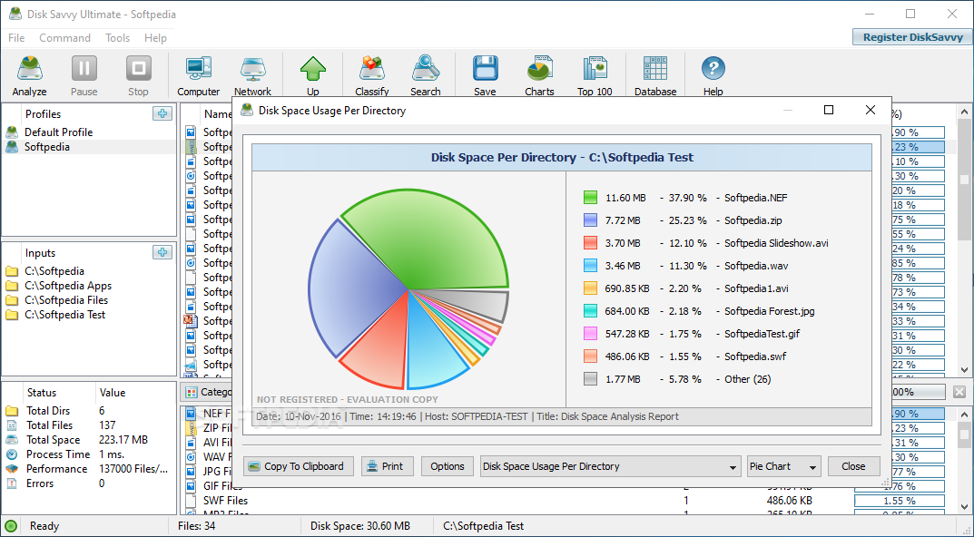The image size is (974, 537).
Task: Click the salmon Softpedia.swf legend swatch
Action: pos(590,356)
